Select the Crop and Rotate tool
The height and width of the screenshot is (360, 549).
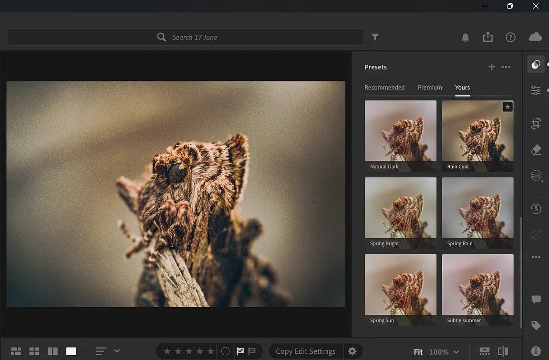tap(536, 124)
